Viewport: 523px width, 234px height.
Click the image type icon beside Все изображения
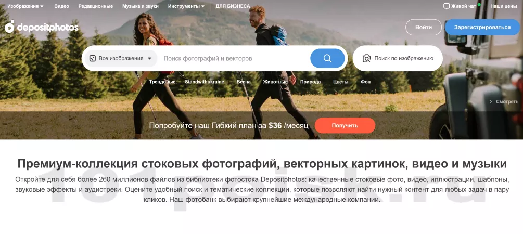point(92,58)
